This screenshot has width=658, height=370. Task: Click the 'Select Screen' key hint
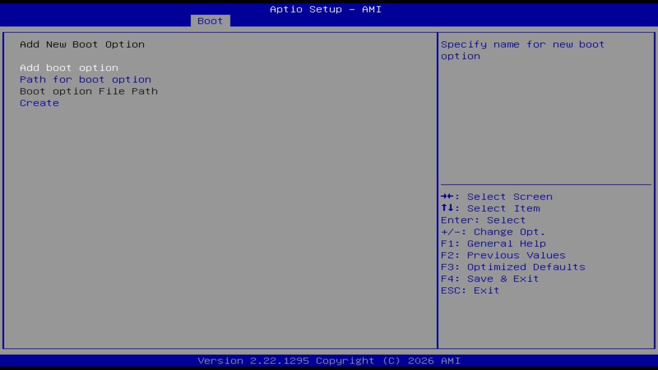point(497,197)
